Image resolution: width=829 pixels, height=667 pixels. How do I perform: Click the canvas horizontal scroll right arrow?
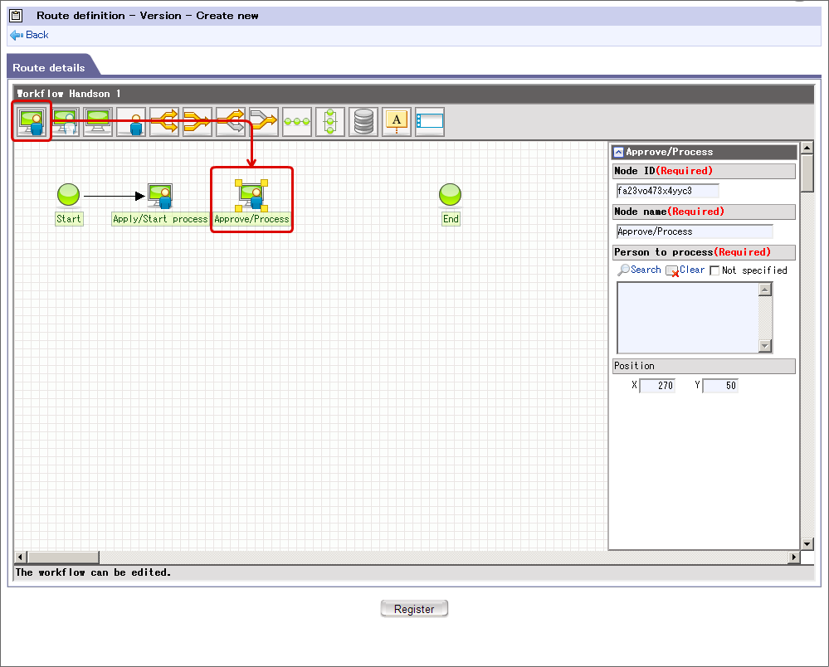pos(793,557)
